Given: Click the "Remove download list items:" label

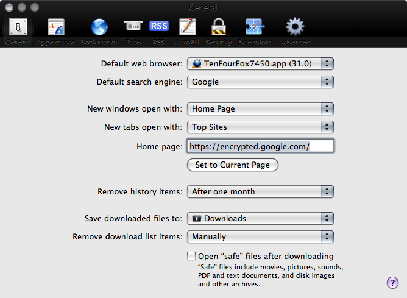Looking at the screenshot, I should tap(127, 236).
